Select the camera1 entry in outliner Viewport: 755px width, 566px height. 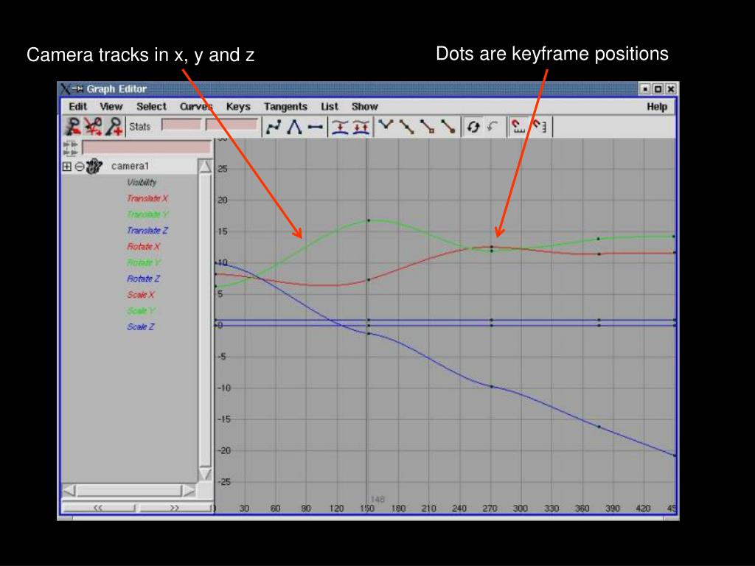(x=130, y=166)
